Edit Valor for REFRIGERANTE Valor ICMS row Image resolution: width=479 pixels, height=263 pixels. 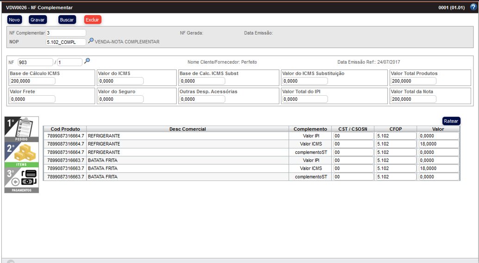pyautogui.click(x=438, y=144)
